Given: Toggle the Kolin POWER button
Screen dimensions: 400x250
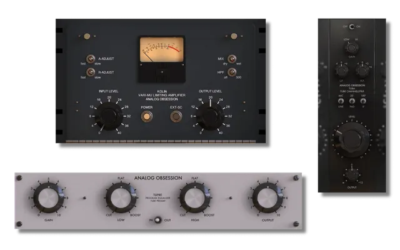Looking at the screenshot, I should (147, 117).
